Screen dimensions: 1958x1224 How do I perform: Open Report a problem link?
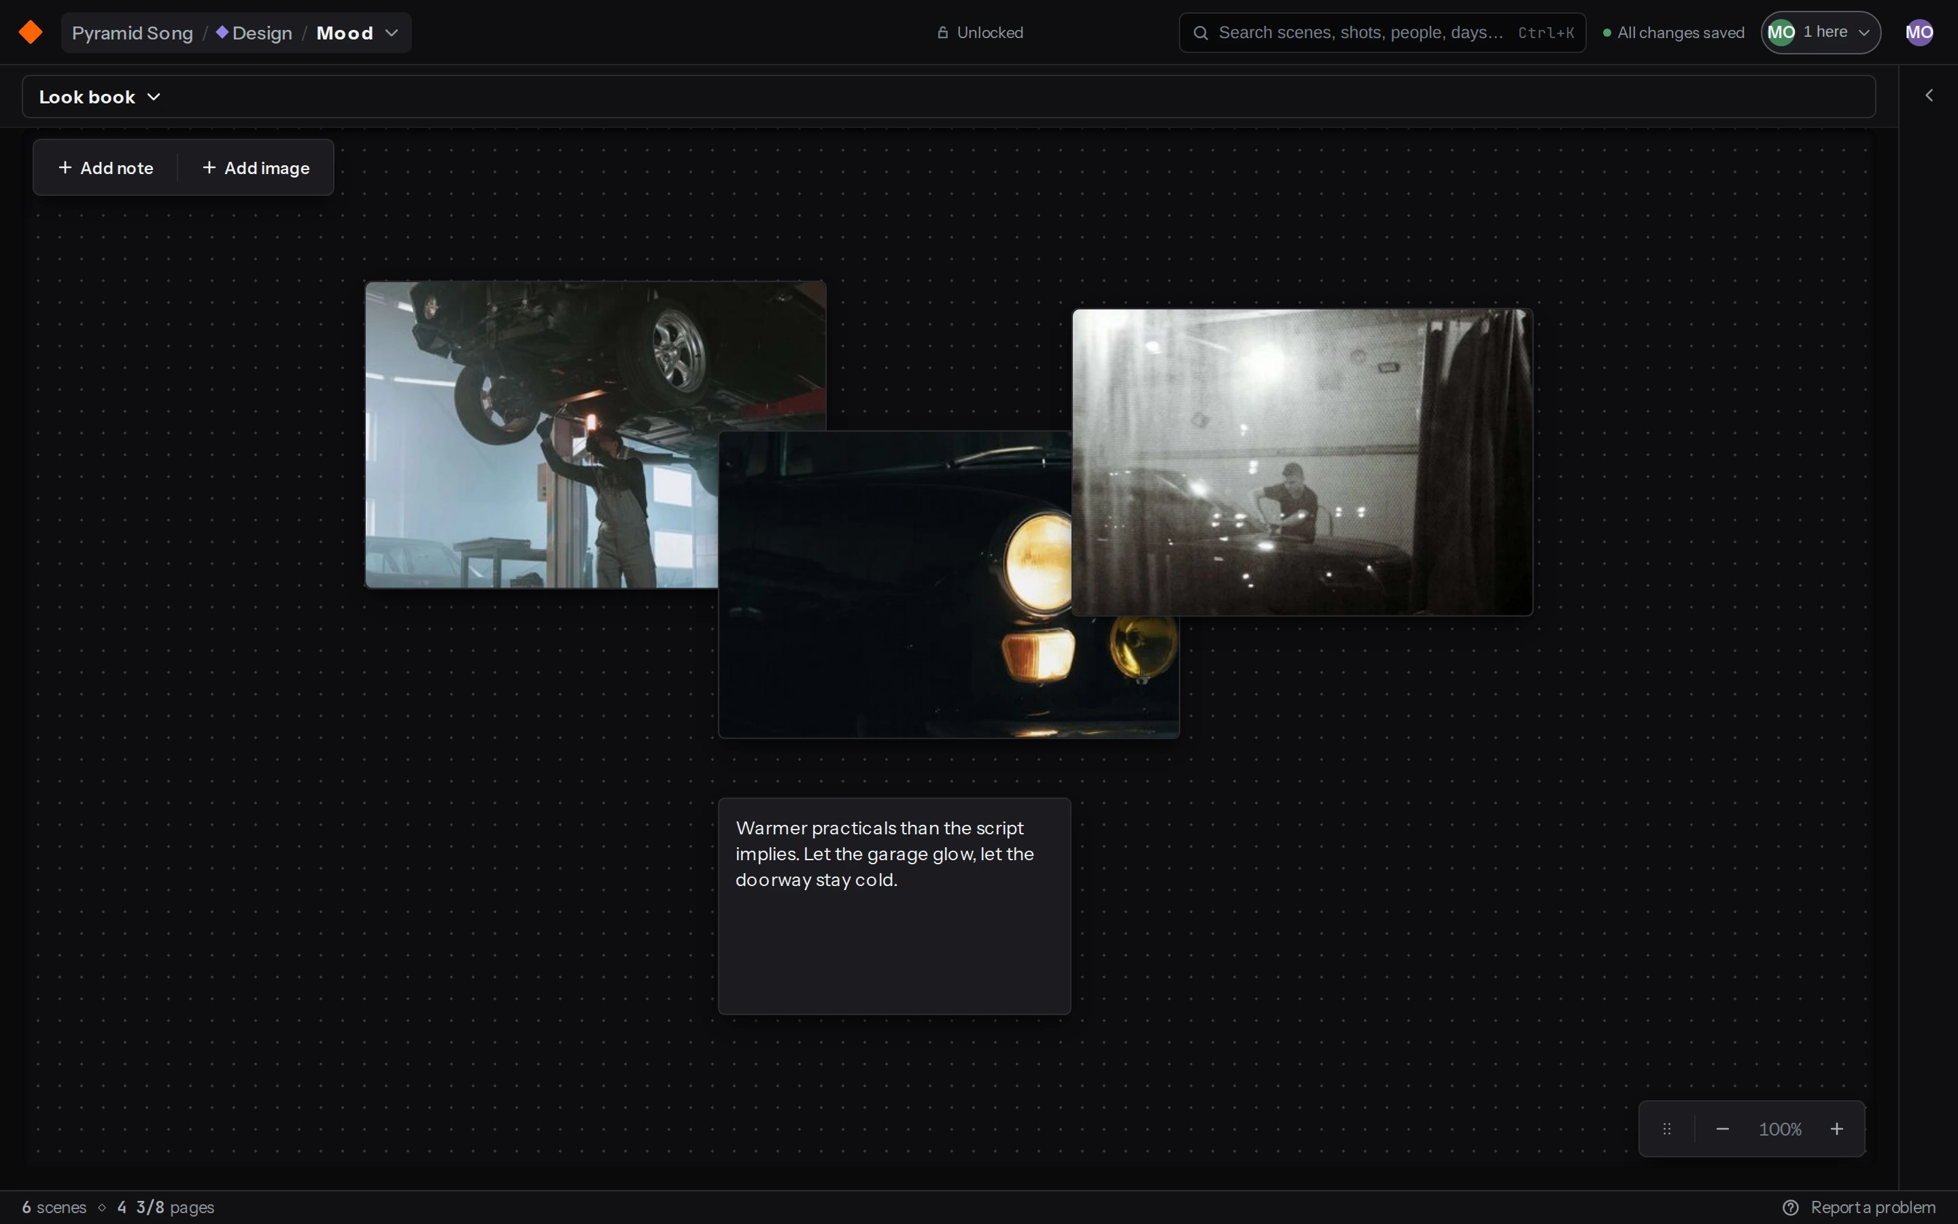click(x=1859, y=1207)
